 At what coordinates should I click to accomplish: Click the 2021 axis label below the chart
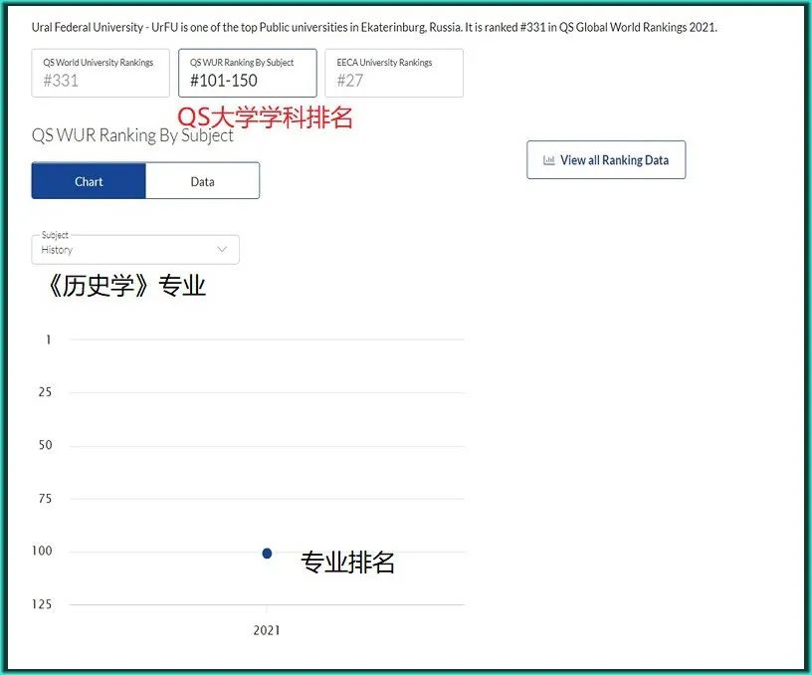coord(266,629)
